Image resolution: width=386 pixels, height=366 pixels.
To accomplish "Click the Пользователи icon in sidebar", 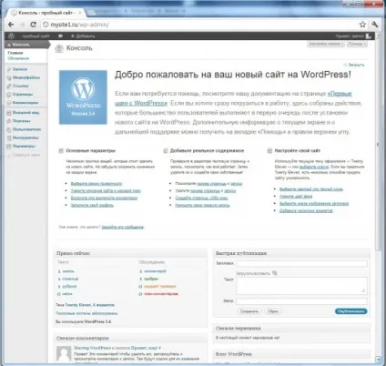I will click(x=9, y=129).
